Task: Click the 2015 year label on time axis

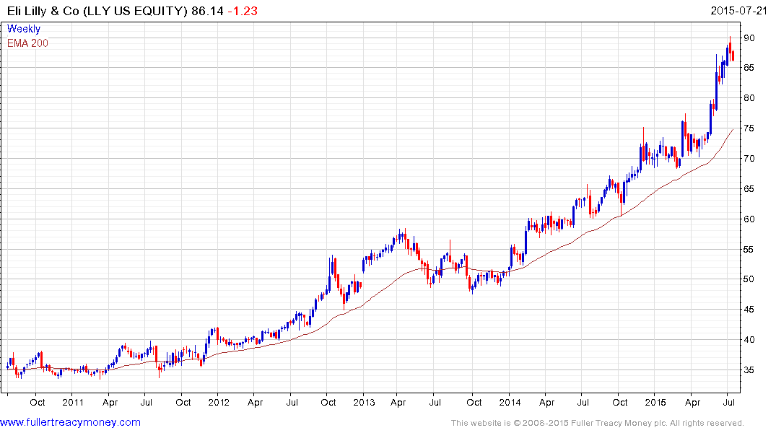Action: pos(655,402)
